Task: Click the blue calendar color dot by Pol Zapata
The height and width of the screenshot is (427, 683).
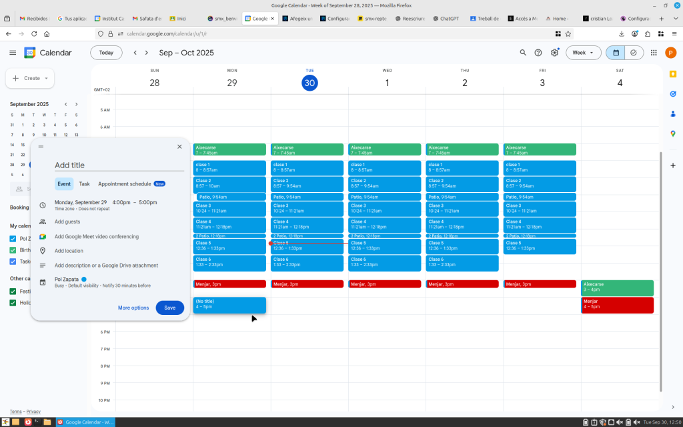Action: (x=84, y=279)
